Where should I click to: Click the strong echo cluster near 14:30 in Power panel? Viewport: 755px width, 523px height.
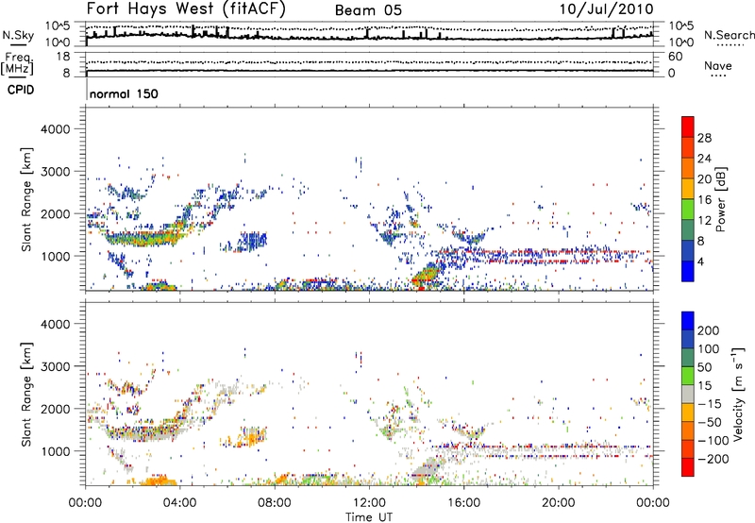(426, 275)
